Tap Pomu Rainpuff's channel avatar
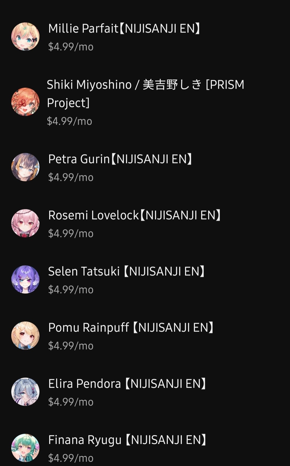Screen dimensions: 290x466 click(x=25, y=336)
